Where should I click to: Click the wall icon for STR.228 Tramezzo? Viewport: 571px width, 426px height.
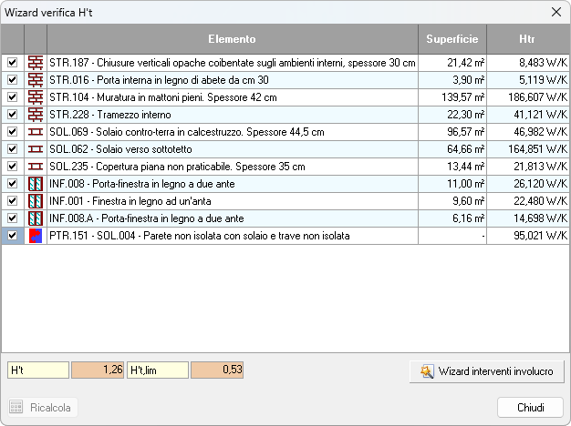point(36,115)
